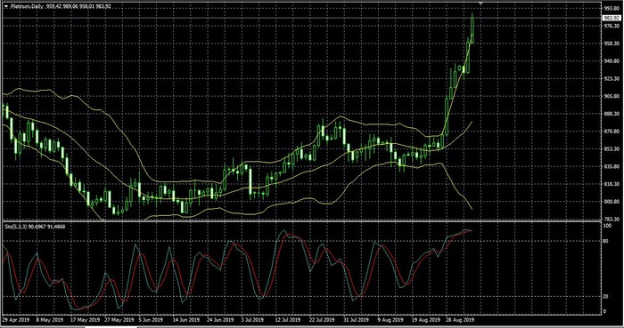This screenshot has width=624, height=328.
Task: Click the 12 Jul 2019 date label
Action: coord(288,319)
